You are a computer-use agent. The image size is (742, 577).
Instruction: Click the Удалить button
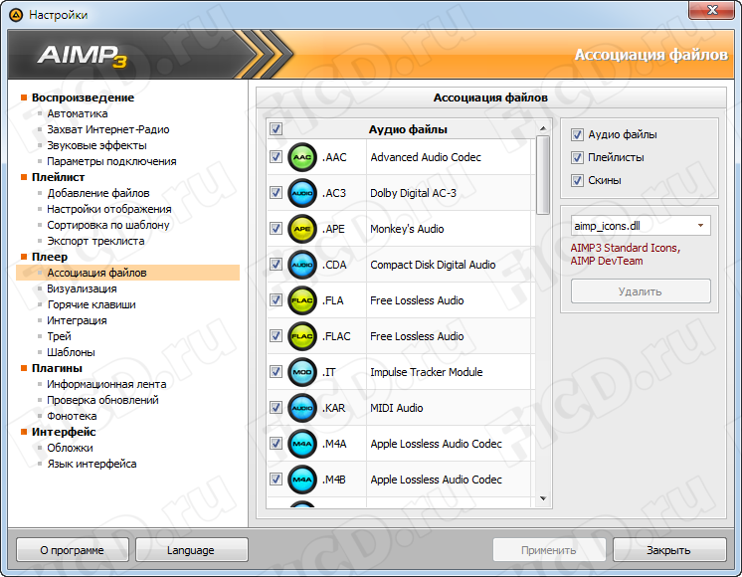pos(641,291)
